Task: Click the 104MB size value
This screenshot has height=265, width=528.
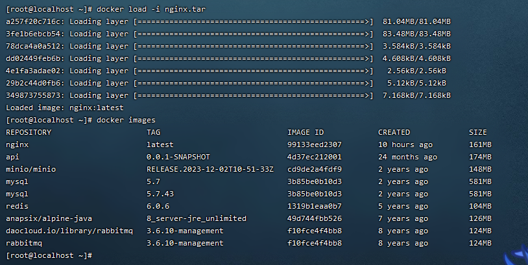Action: pyautogui.click(x=480, y=206)
